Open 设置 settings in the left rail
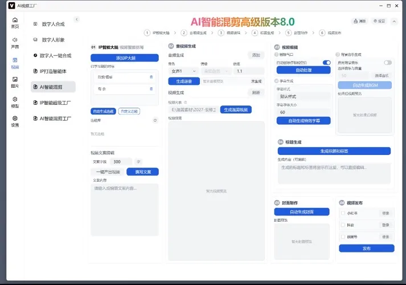406x285 pixels. coord(15,121)
